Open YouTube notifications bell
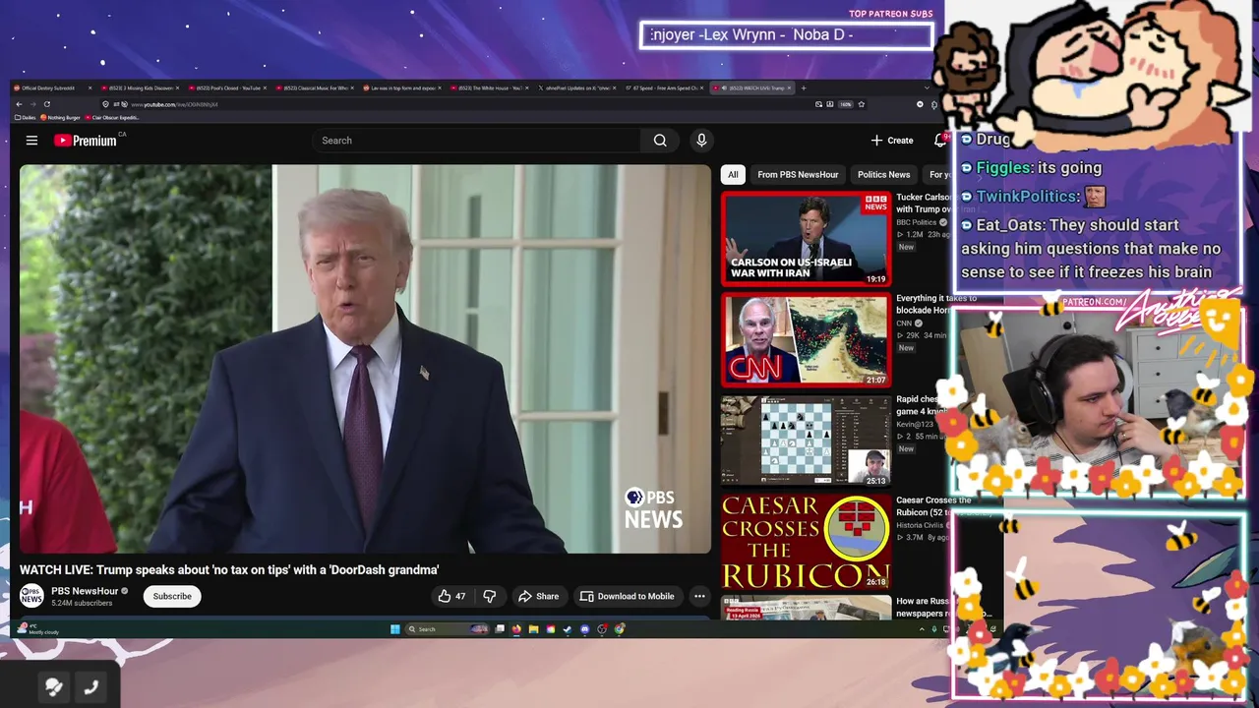Viewport: 1259px width, 708px height. point(939,141)
